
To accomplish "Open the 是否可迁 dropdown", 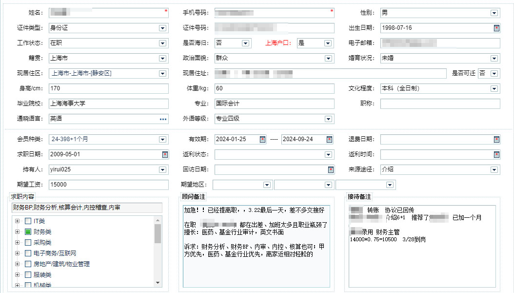I will (x=494, y=74).
